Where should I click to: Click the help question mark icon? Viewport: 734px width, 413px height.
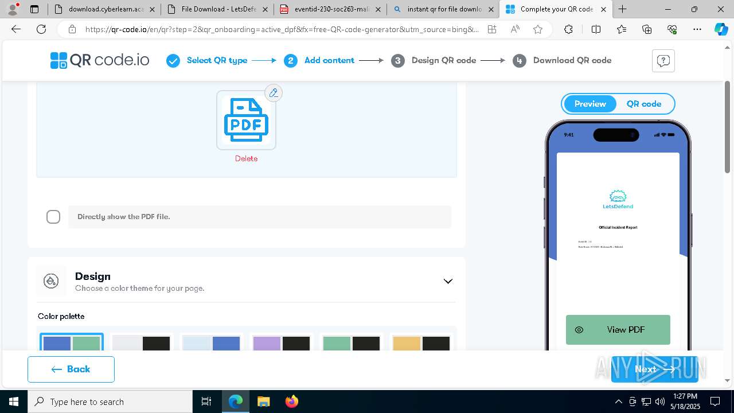[663, 61]
